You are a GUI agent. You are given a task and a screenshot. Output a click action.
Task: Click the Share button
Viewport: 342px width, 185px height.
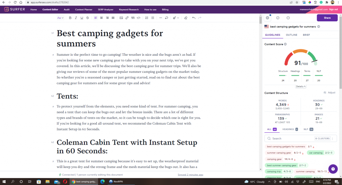[x=327, y=18]
